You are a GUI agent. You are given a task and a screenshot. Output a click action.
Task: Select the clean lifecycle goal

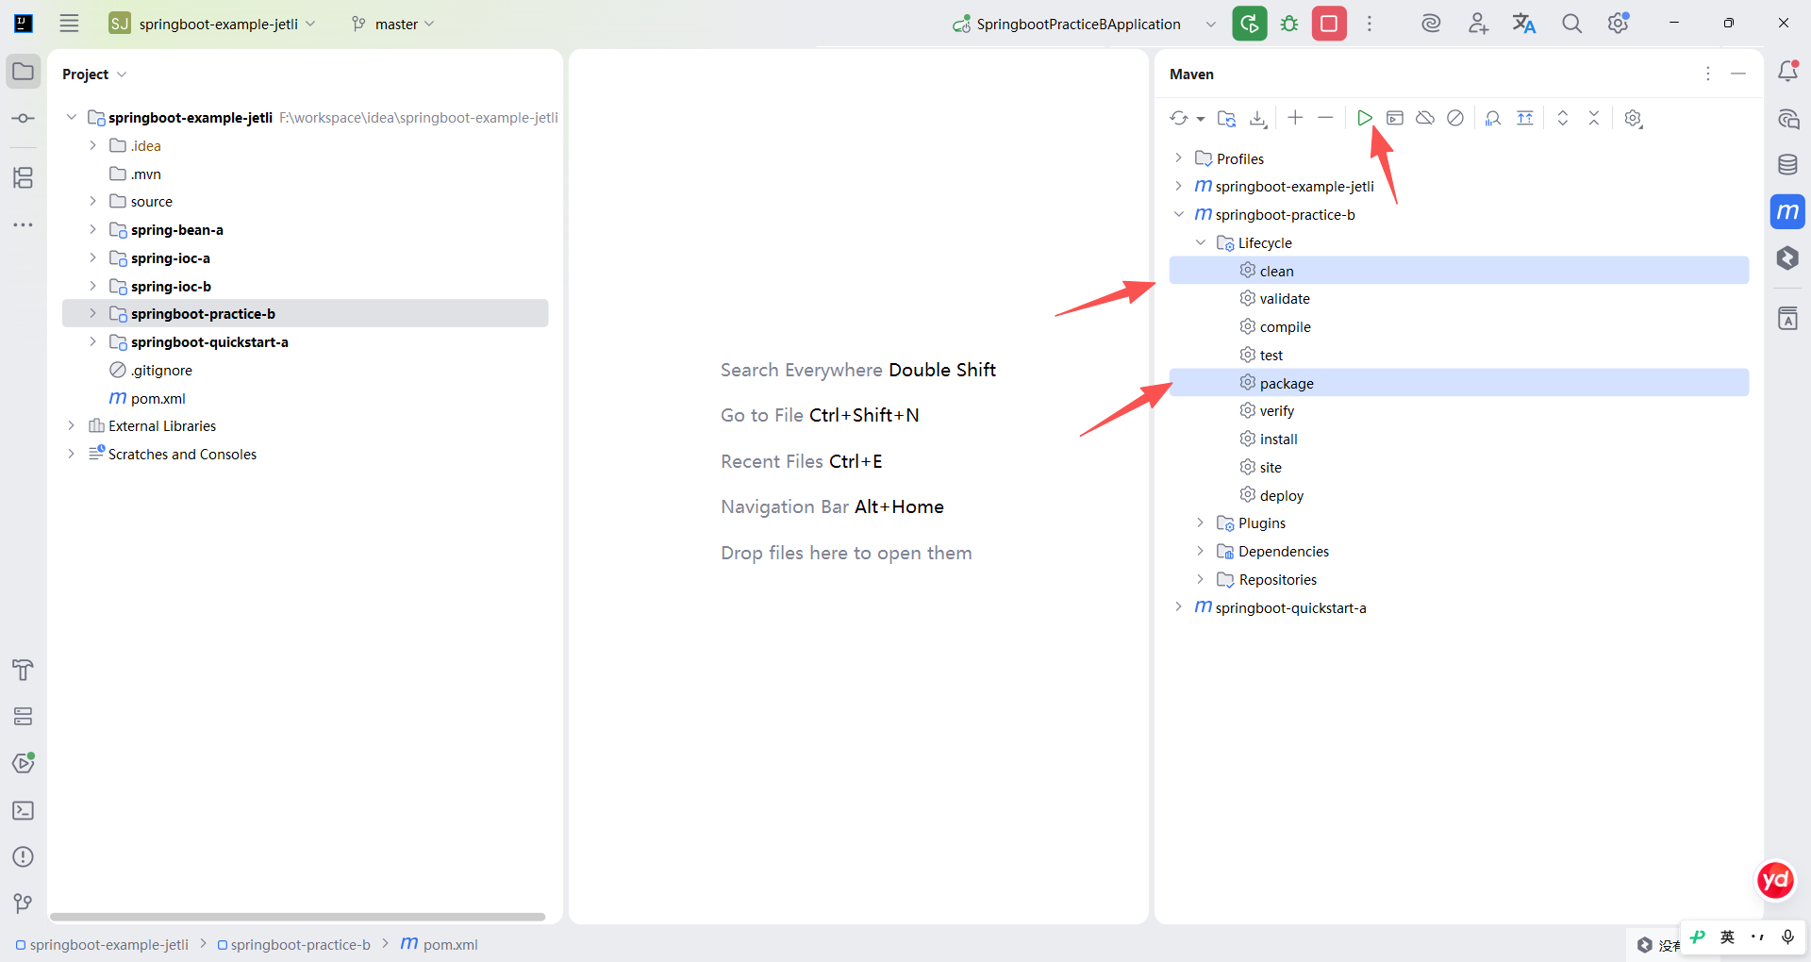(1458, 271)
